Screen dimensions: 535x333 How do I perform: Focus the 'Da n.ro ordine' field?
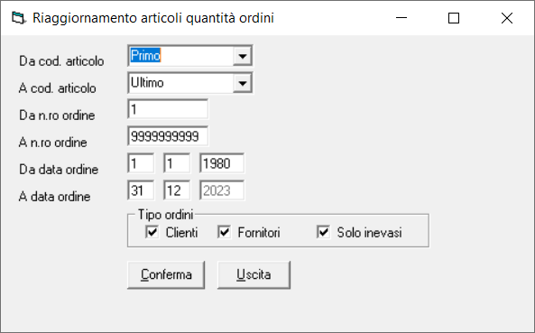(x=168, y=109)
